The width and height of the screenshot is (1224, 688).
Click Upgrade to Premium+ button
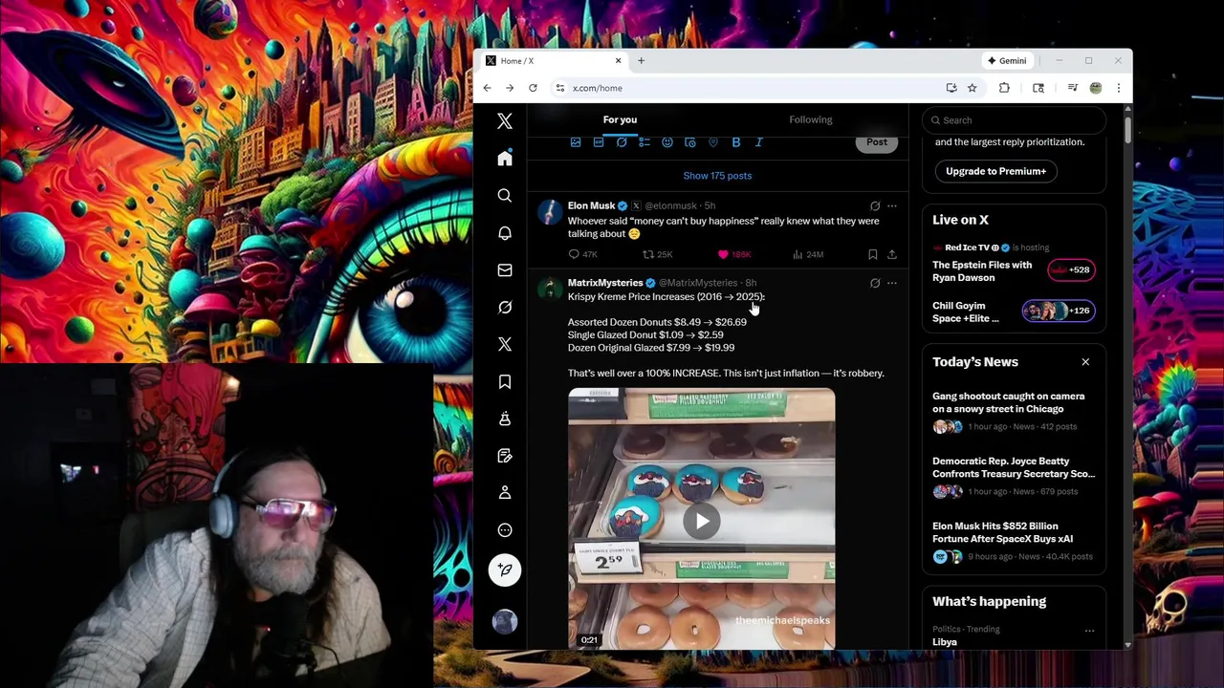coord(995,171)
